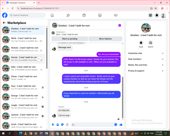
Task: Choose a GIF
Action: pyautogui.click(x=67, y=125)
